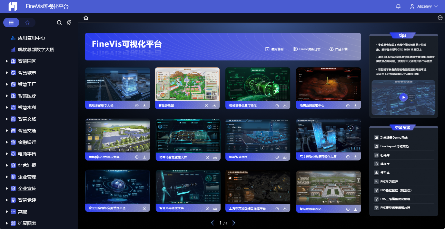Switch to favorites view with the star toggle
445x229 pixels.
tap(27, 23)
